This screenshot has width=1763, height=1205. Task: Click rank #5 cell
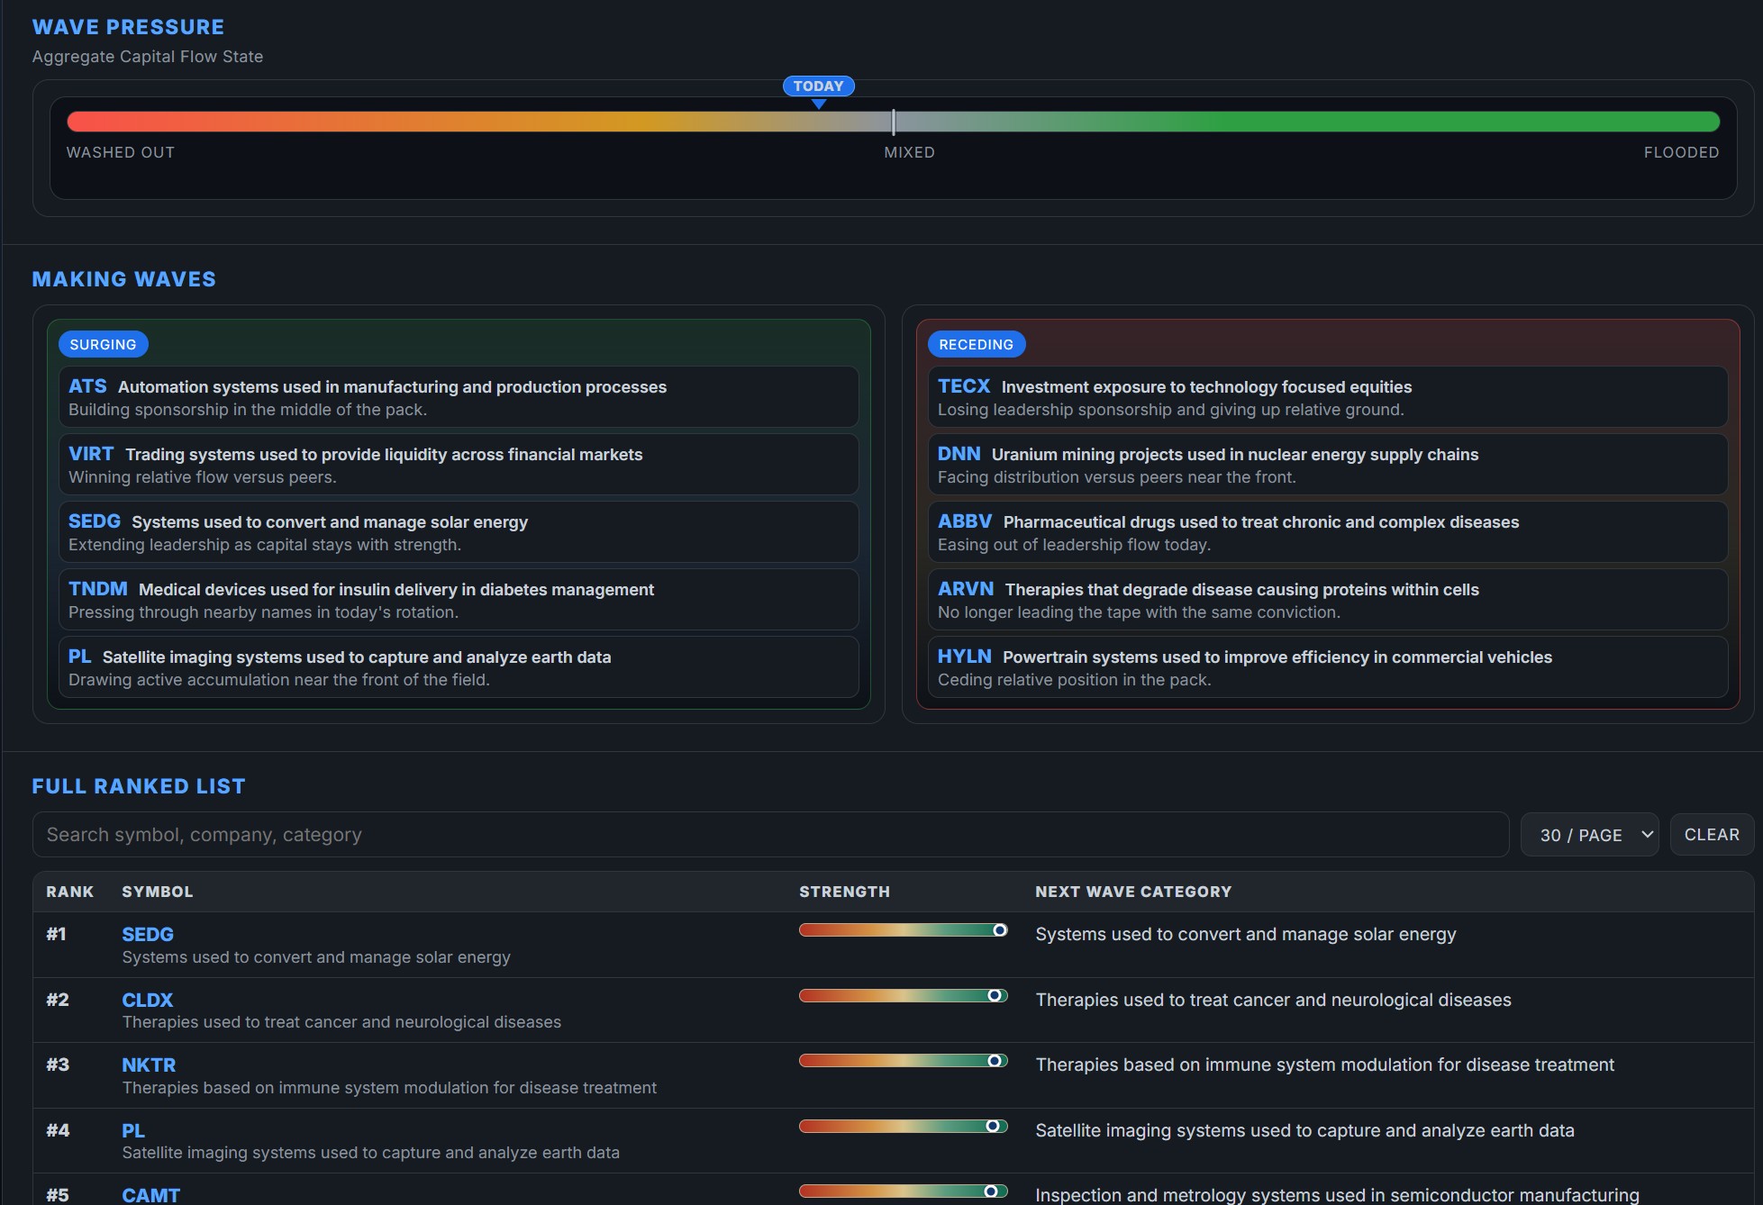57,1195
